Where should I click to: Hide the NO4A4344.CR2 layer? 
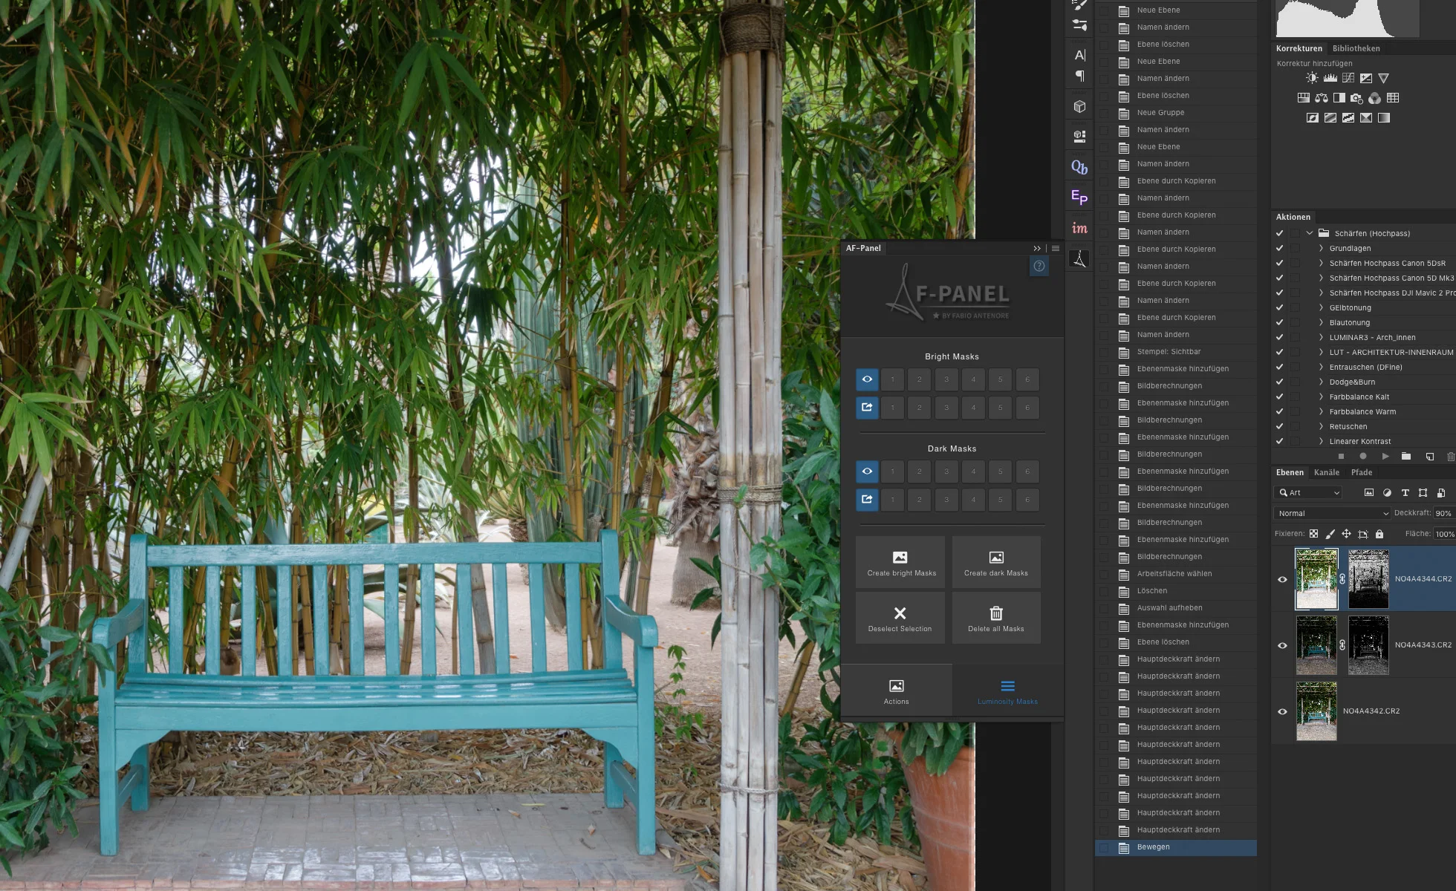click(1282, 579)
